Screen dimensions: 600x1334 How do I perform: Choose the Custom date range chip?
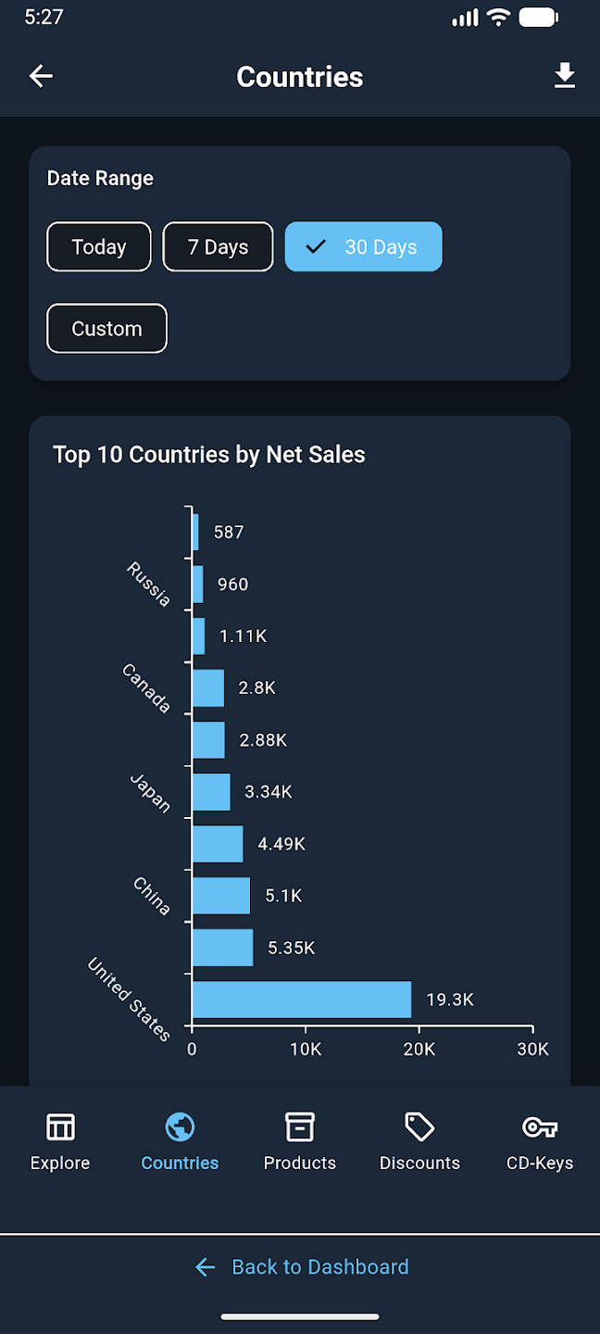click(x=107, y=329)
